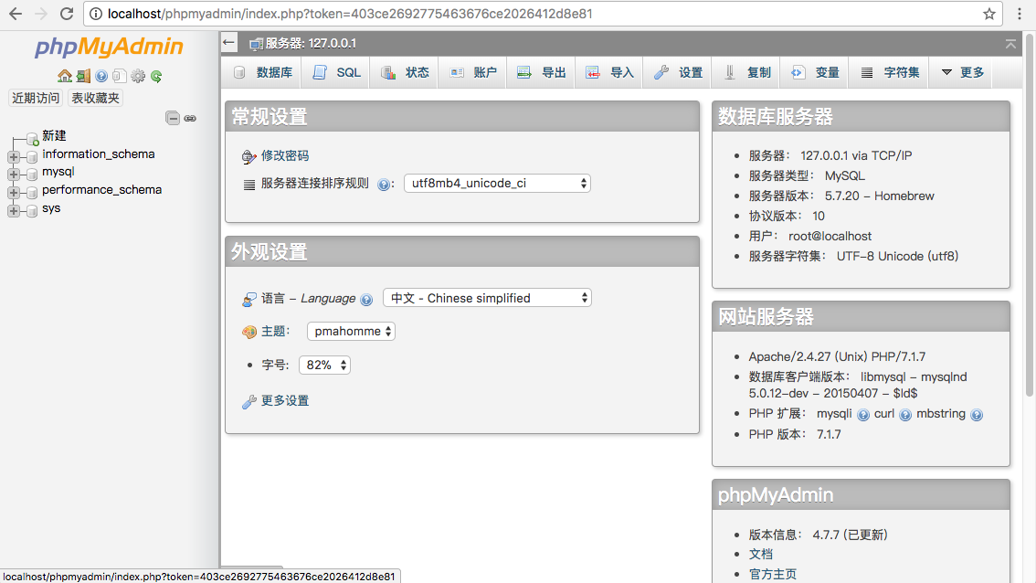Collapse the top panel using left arrow icon
Screen dimensions: 1036x583
coord(228,43)
